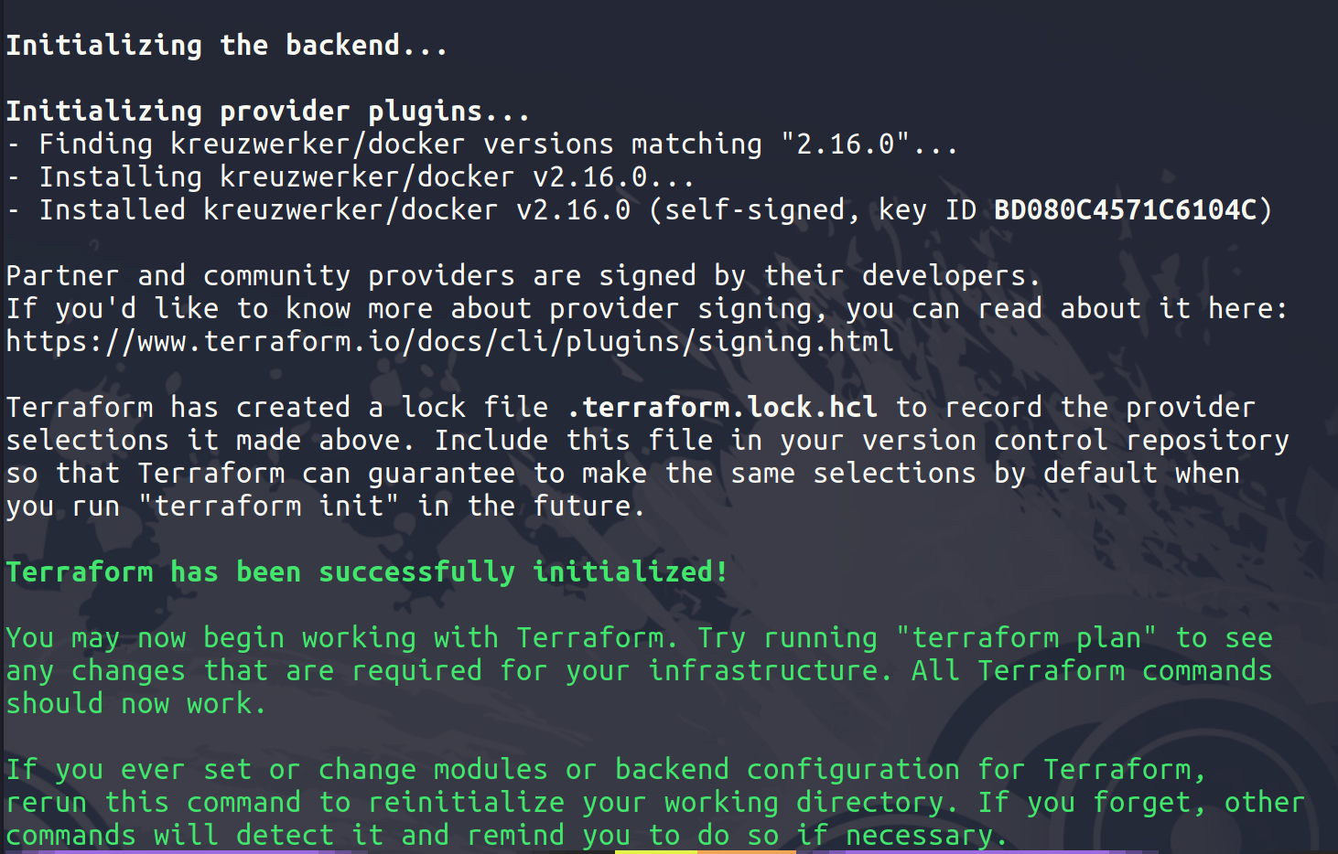This screenshot has width=1338, height=854.
Task: Click the "Initializing the backend..." heading
Action: (227, 45)
